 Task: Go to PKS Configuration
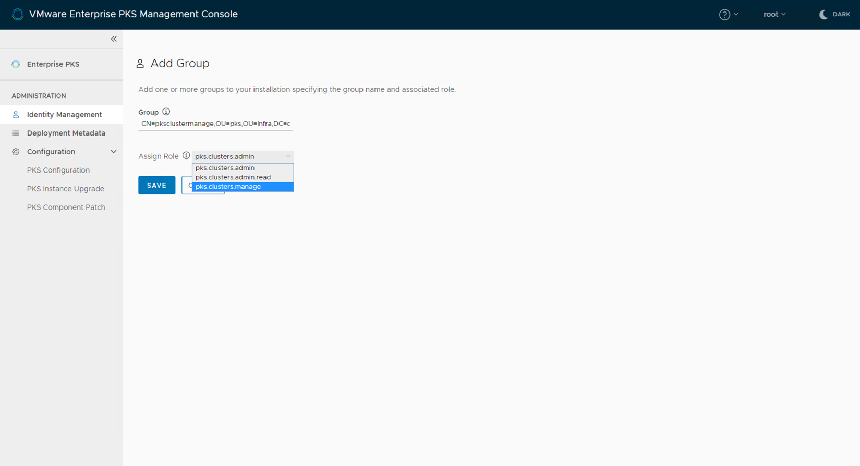(58, 170)
